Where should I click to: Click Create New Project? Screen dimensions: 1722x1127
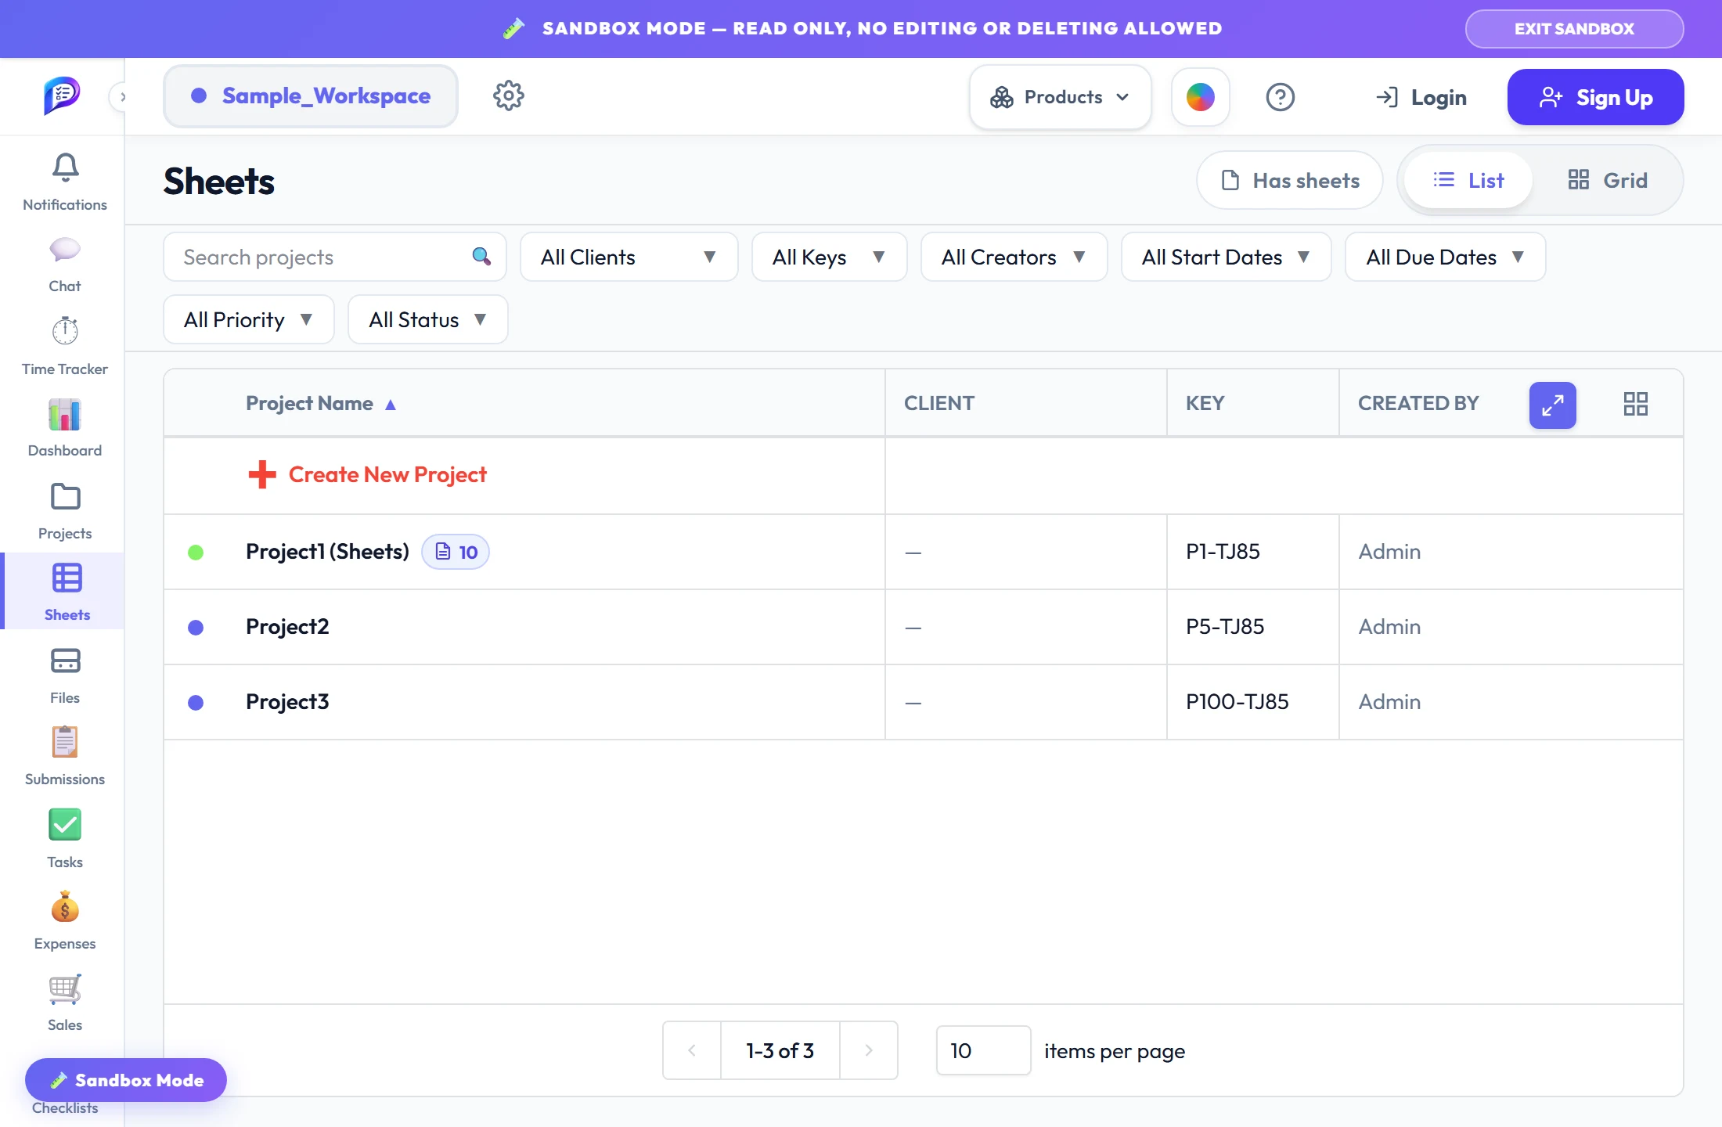tap(367, 474)
